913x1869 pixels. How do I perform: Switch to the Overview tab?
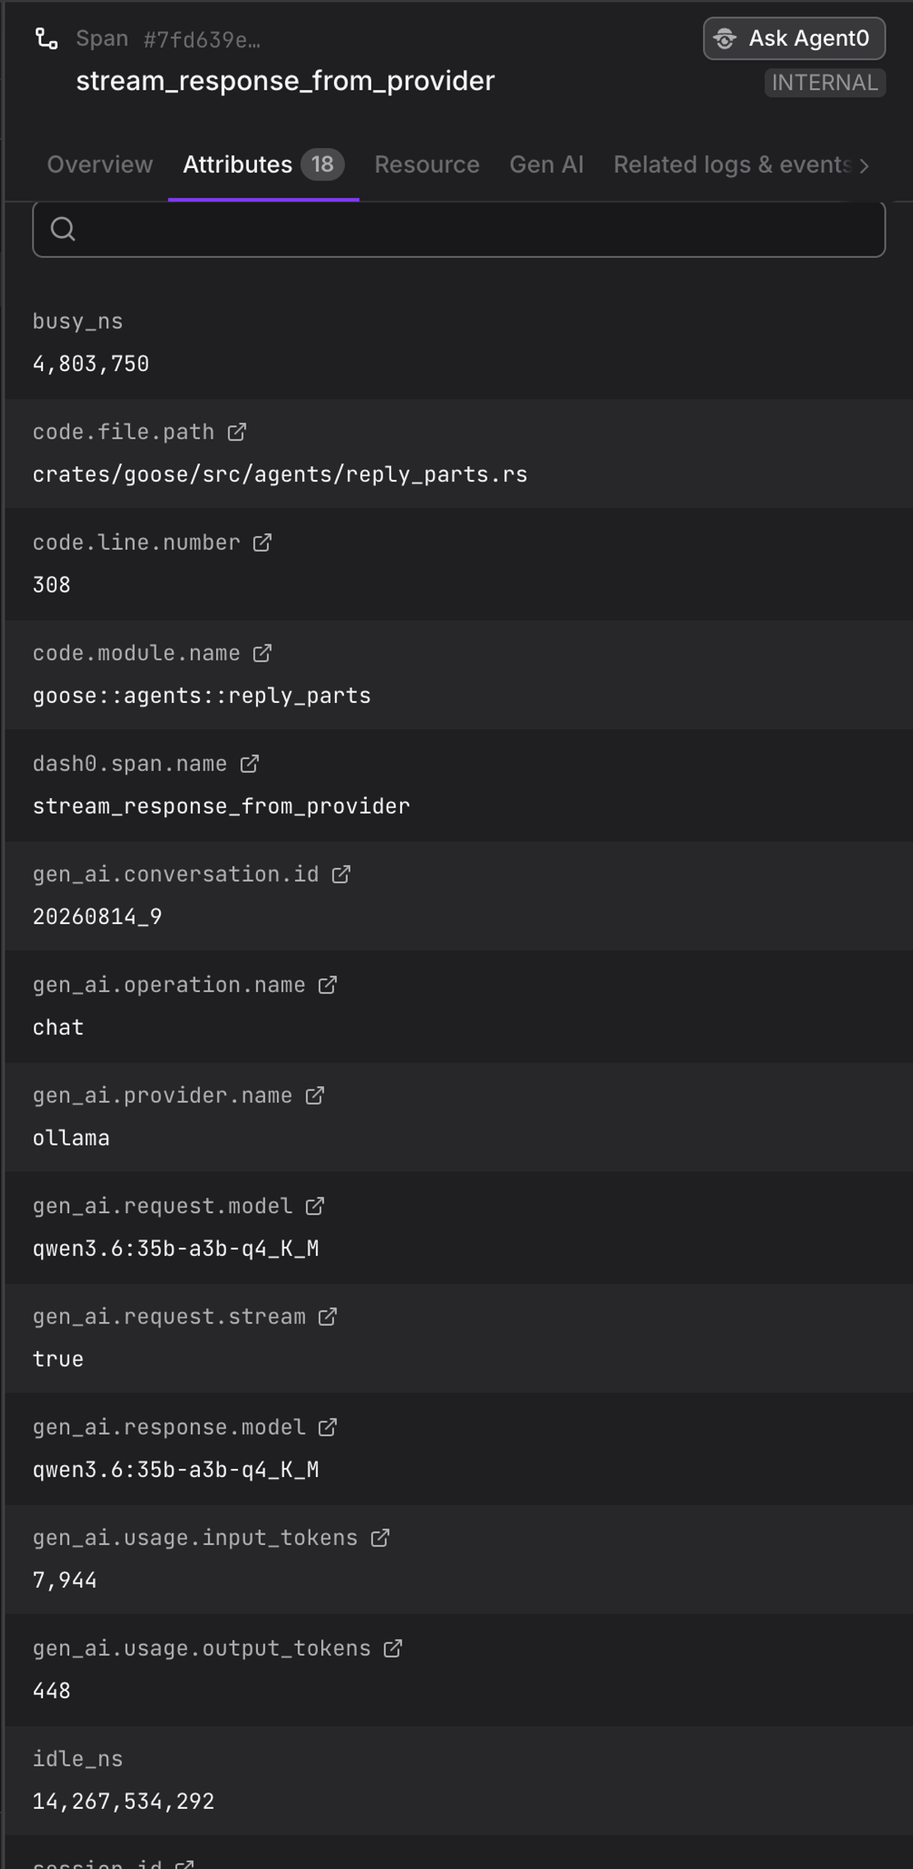point(100,165)
